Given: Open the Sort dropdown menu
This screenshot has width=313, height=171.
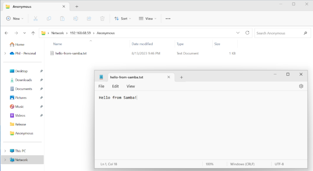Looking at the screenshot, I should [x=123, y=19].
